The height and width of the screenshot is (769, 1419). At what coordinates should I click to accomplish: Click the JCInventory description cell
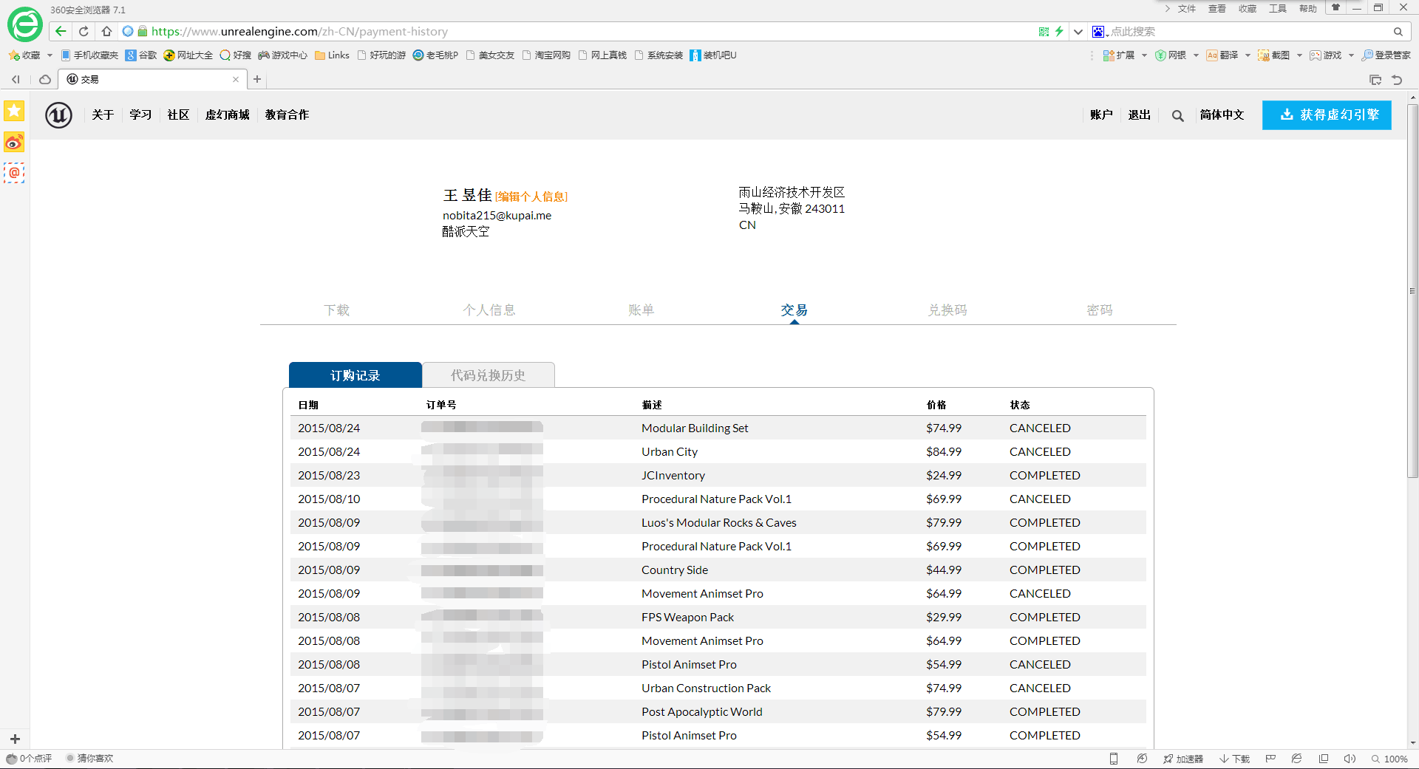[x=673, y=476]
